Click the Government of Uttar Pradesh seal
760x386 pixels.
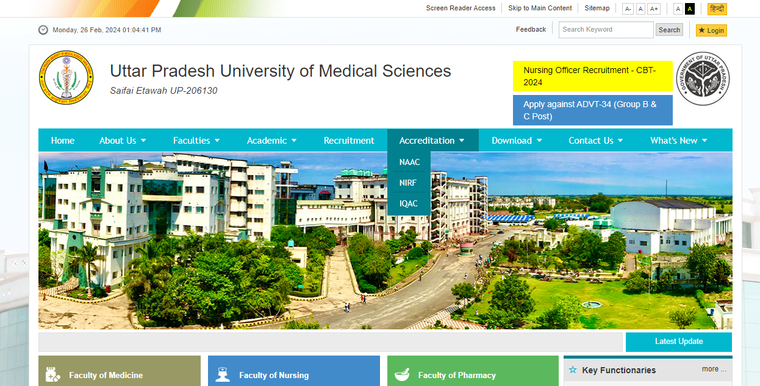point(703,79)
